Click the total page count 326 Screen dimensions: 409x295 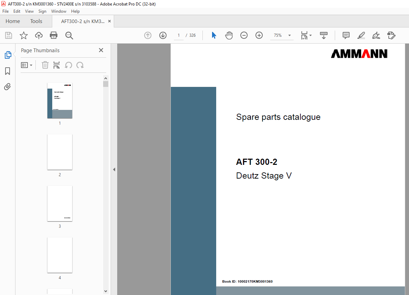(x=192, y=35)
